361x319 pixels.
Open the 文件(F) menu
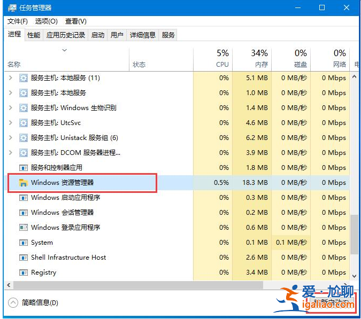coord(18,21)
